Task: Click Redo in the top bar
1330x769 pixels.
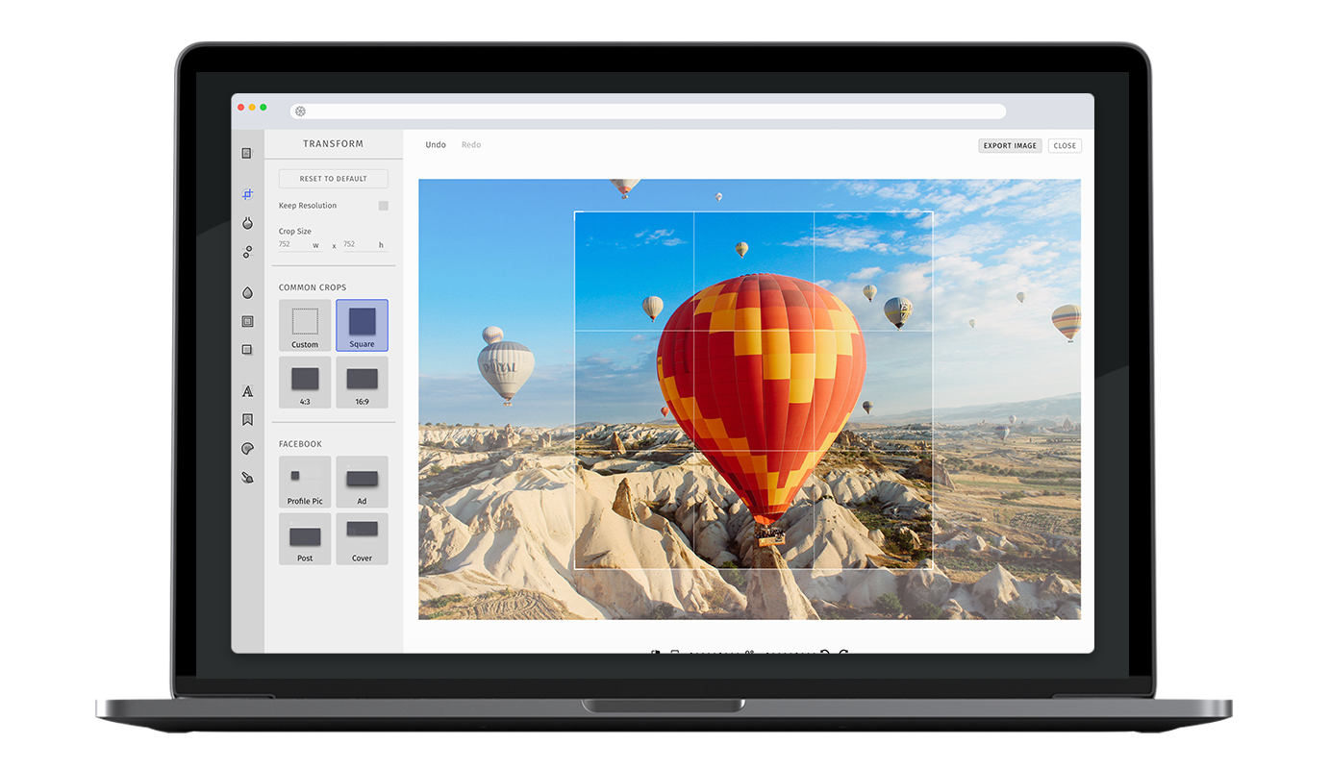Action: coord(471,145)
